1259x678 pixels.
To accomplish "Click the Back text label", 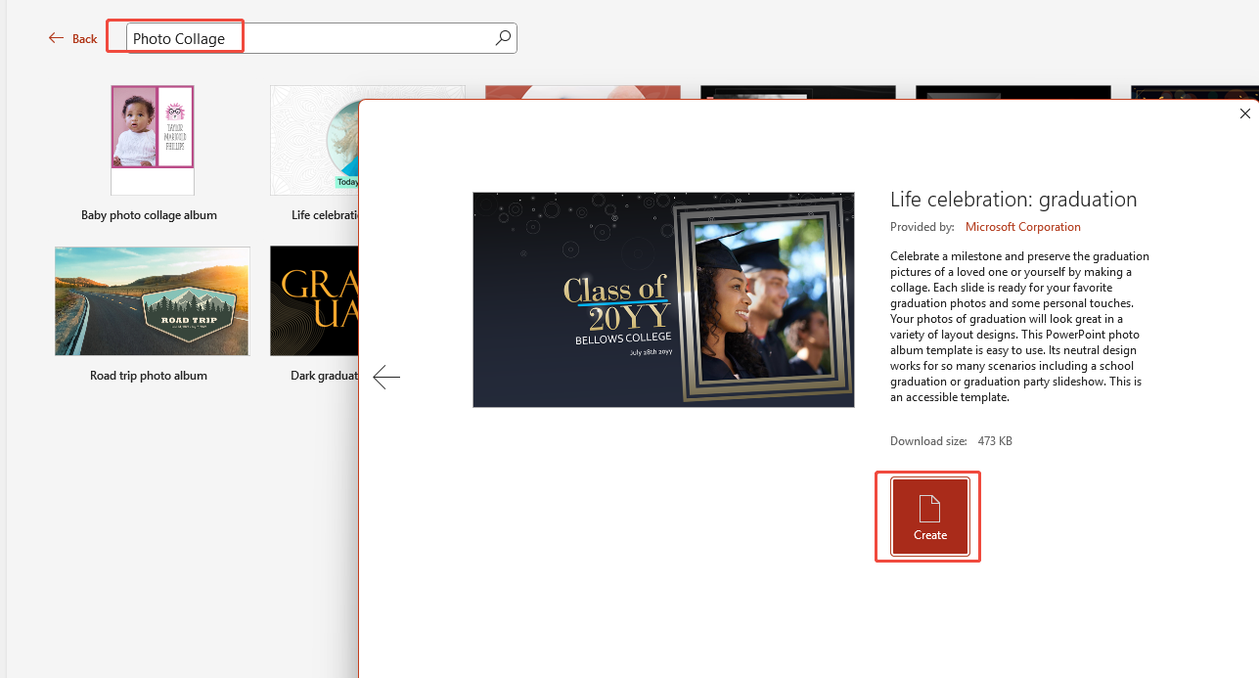I will point(84,38).
